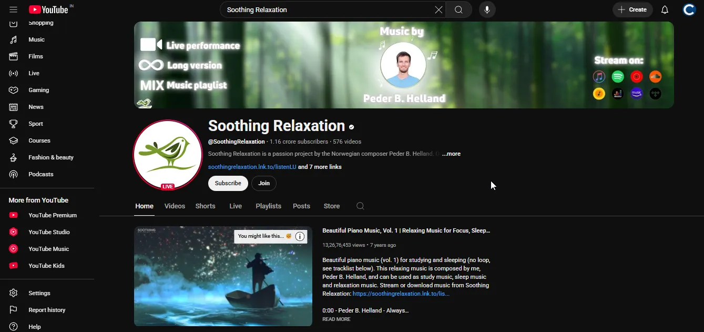Switch to the Videos tab
Viewport: 704px width, 332px height.
click(x=175, y=206)
